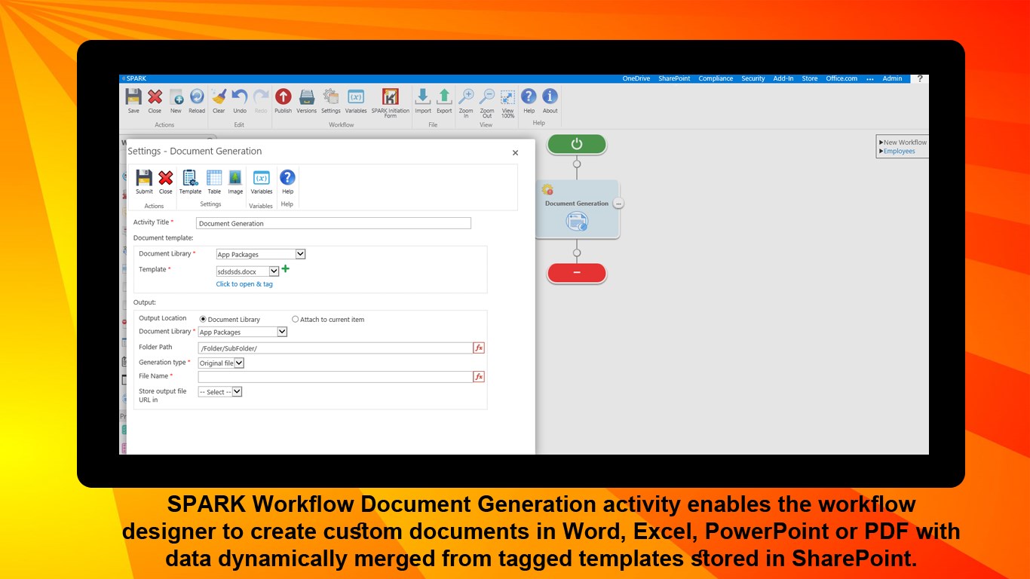Open Image settings in dialog
Viewport: 1030px width, 579px height.
click(235, 182)
